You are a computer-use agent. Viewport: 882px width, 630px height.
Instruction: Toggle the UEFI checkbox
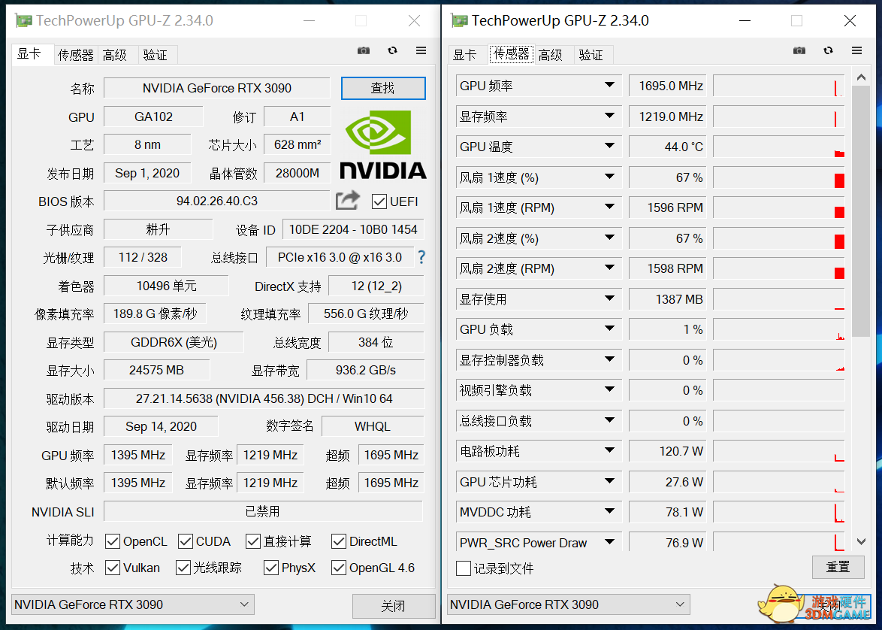pos(379,201)
